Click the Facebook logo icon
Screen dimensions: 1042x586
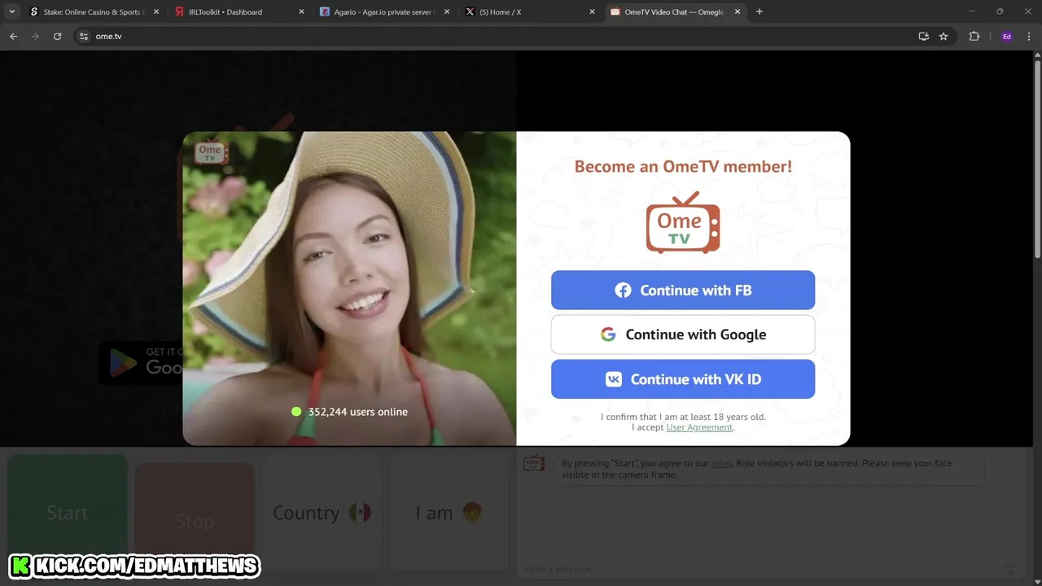click(x=623, y=291)
